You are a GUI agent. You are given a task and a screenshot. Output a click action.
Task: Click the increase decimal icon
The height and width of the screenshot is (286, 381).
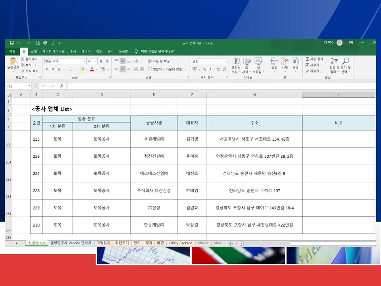pos(218,69)
